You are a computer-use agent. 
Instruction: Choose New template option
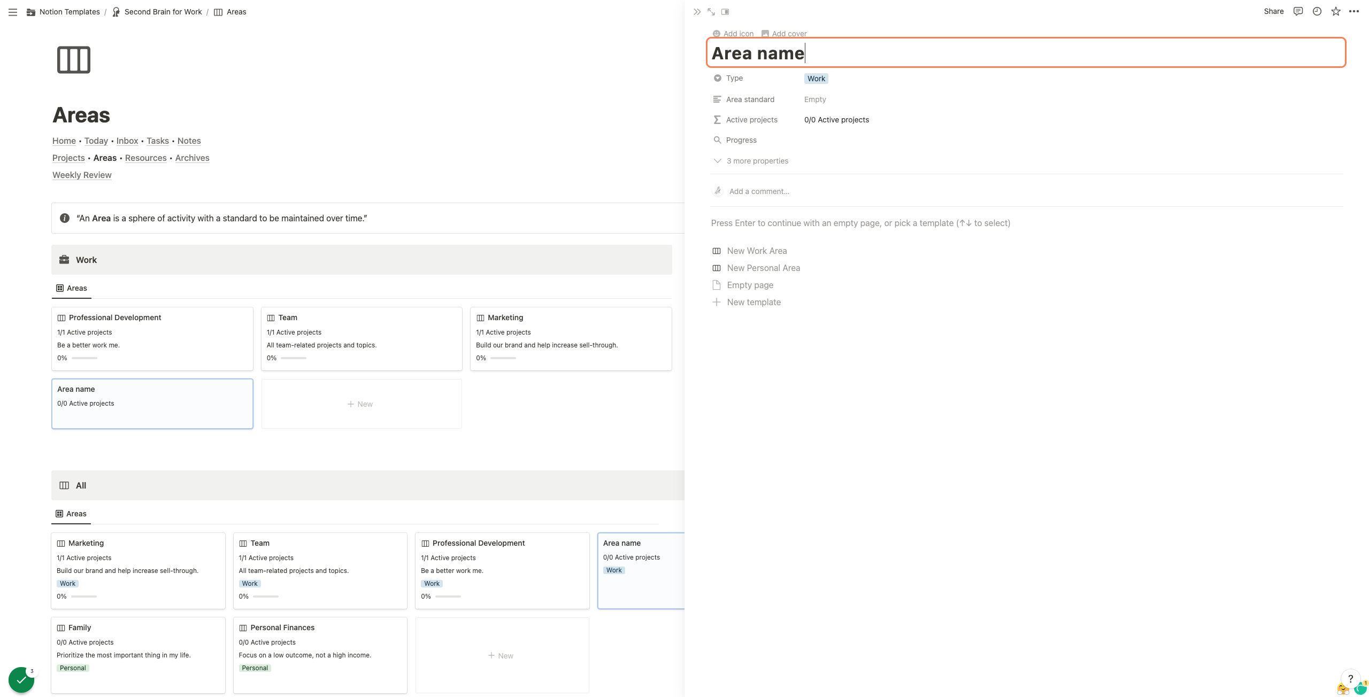(x=747, y=302)
